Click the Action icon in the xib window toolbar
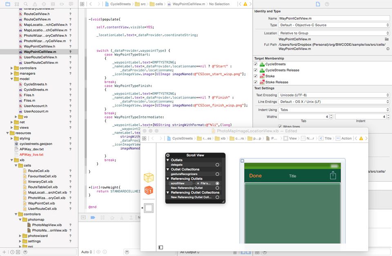This screenshot has height=256, width=392. pyautogui.click(x=345, y=138)
